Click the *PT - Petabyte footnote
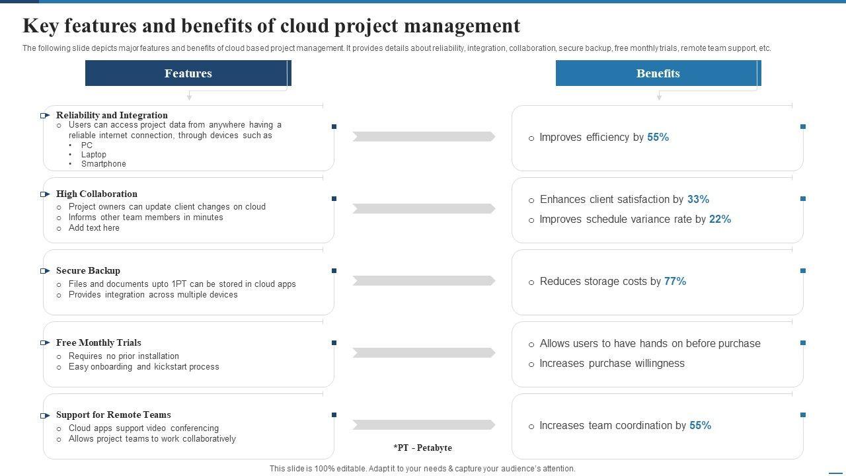This screenshot has height=476, width=846. 423,448
